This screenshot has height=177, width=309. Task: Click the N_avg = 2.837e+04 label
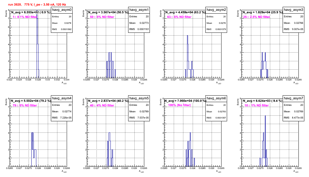(x=108, y=101)
